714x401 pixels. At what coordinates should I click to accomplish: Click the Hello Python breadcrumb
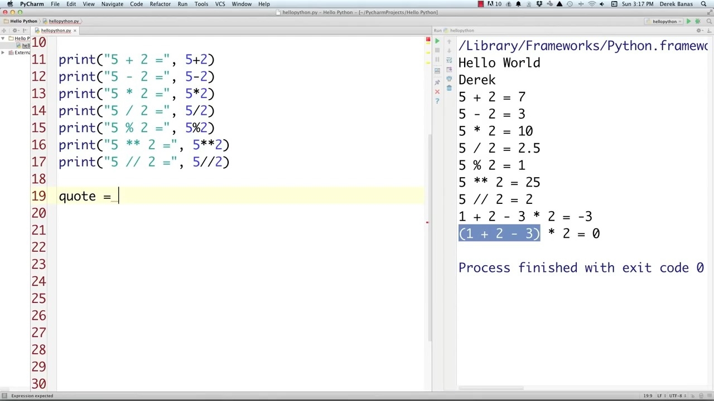pyautogui.click(x=23, y=21)
